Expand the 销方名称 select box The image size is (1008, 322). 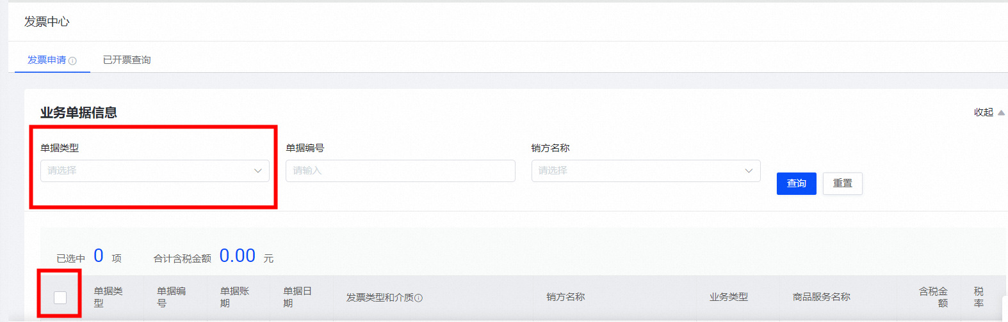(x=646, y=171)
